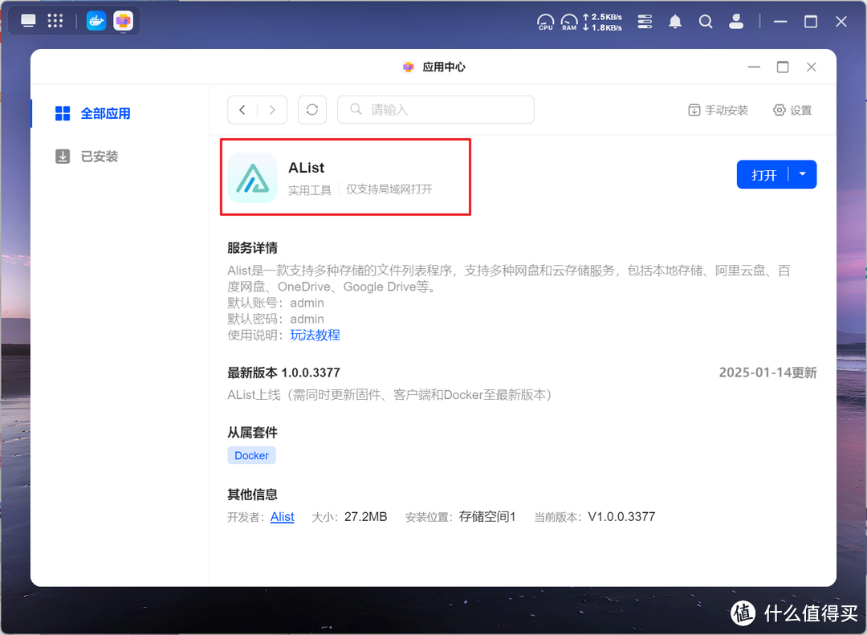Screen dimensions: 867x635
Task: Select 全部应用 in the sidebar
Action: click(99, 113)
